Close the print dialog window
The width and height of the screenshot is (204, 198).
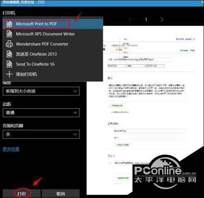(202, 2)
